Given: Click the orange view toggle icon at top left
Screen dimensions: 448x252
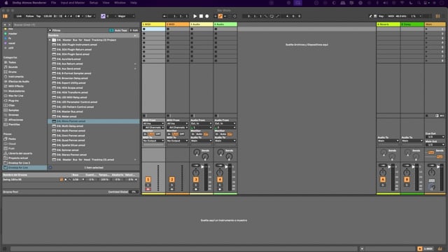Looking at the screenshot, I should pos(5,16).
